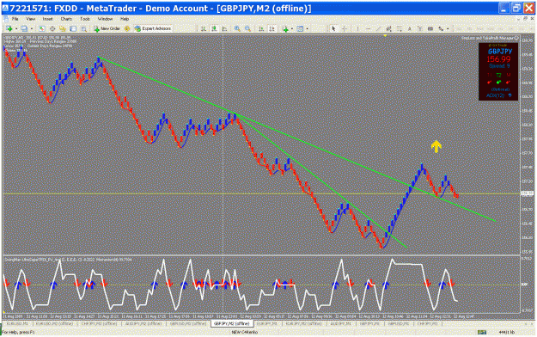Switch chart to bar chart mode
The height and width of the screenshot is (337, 537).
pyautogui.click(x=204, y=28)
